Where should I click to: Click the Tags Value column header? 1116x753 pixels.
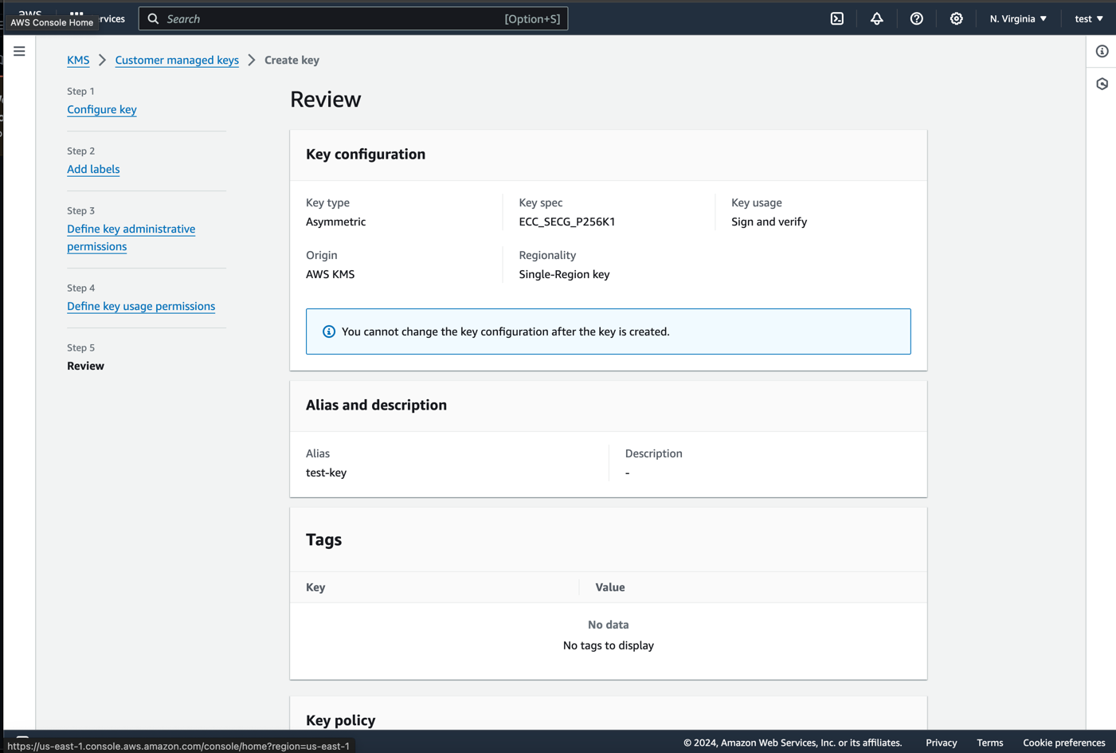click(610, 587)
